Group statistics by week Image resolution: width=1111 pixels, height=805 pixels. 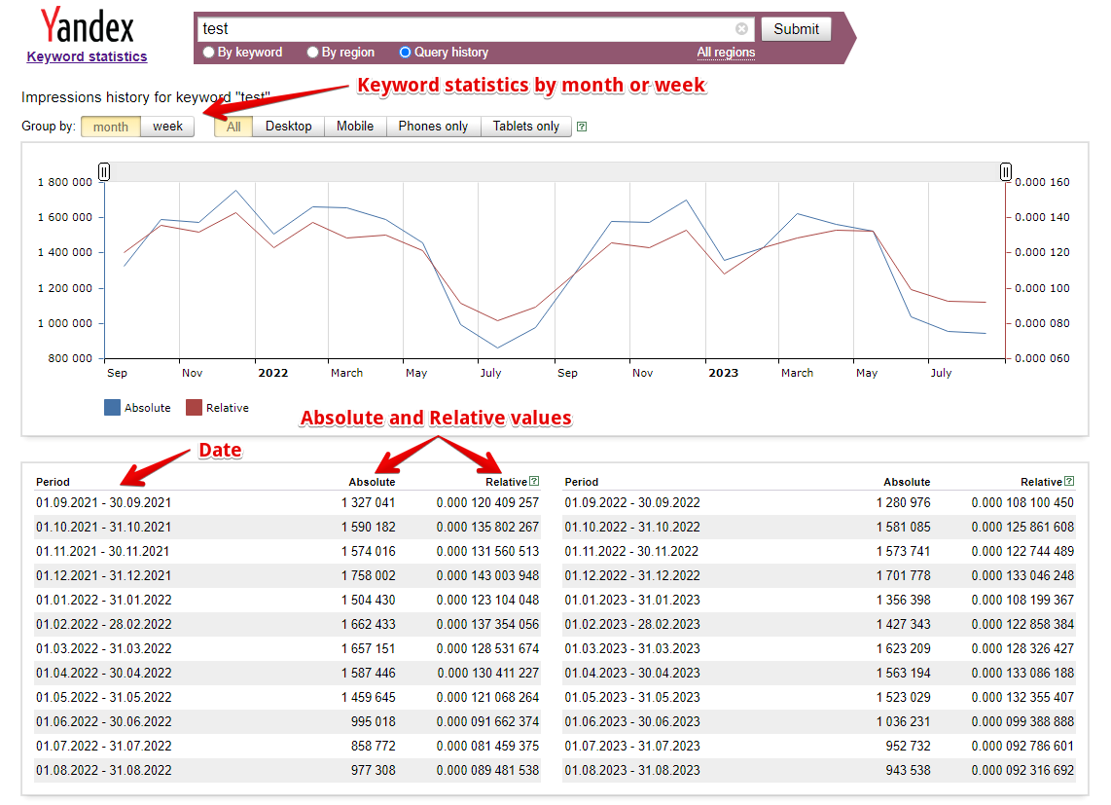167,127
